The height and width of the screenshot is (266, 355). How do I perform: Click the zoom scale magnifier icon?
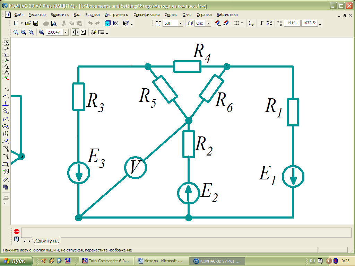click(42, 32)
